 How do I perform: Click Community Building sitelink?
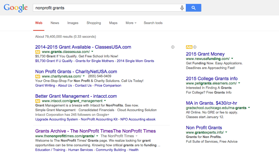click(x=111, y=150)
